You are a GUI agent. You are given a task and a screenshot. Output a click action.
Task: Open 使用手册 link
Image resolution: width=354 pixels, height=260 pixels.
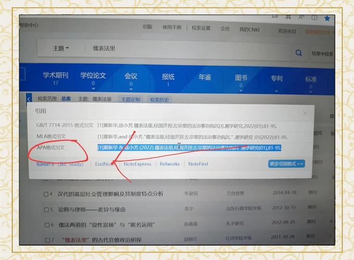coord(172,27)
